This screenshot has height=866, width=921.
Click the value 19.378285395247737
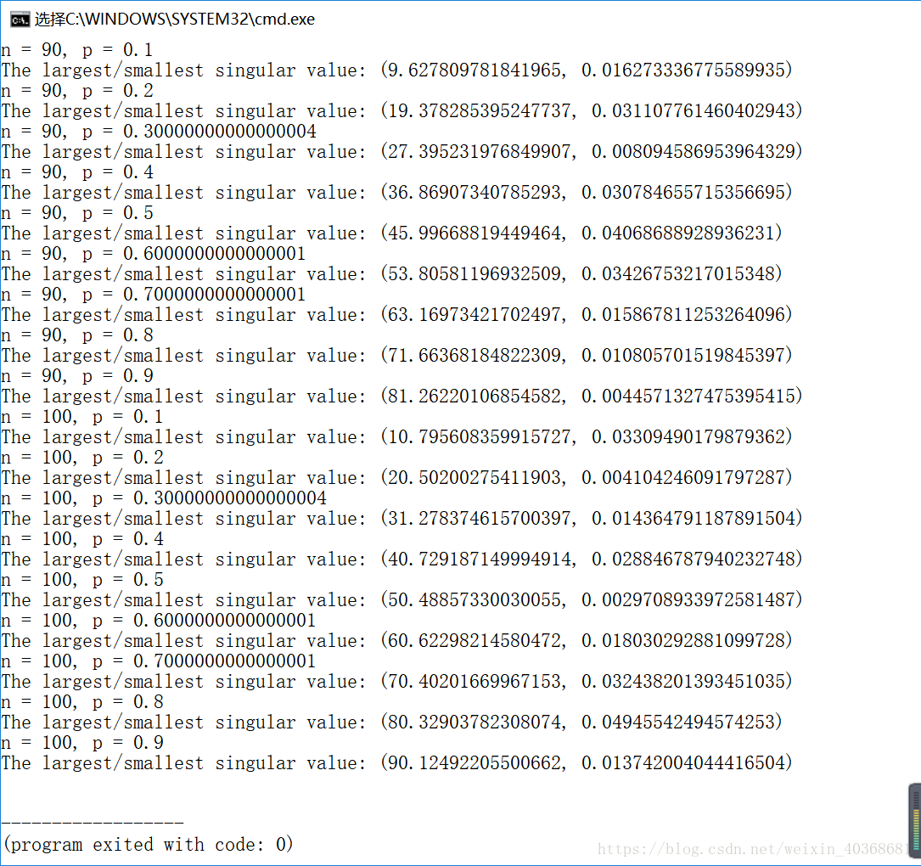[480, 111]
